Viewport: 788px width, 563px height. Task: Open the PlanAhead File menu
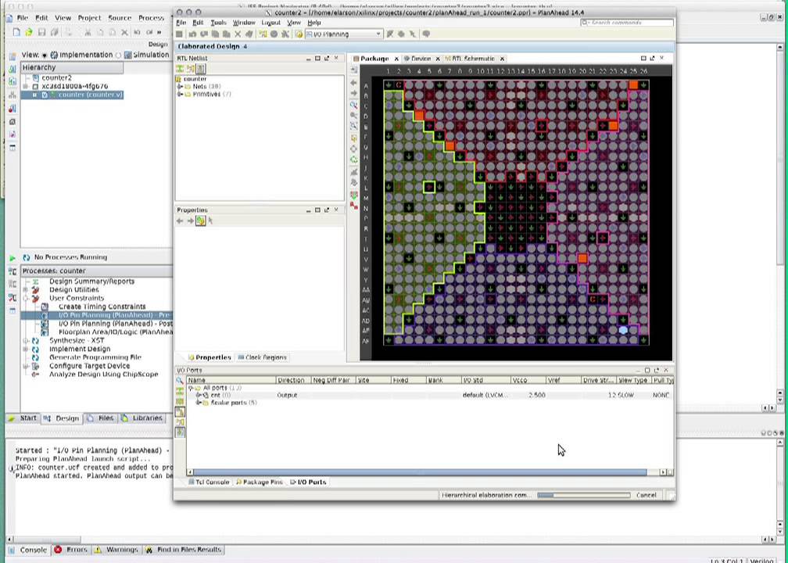pos(181,23)
